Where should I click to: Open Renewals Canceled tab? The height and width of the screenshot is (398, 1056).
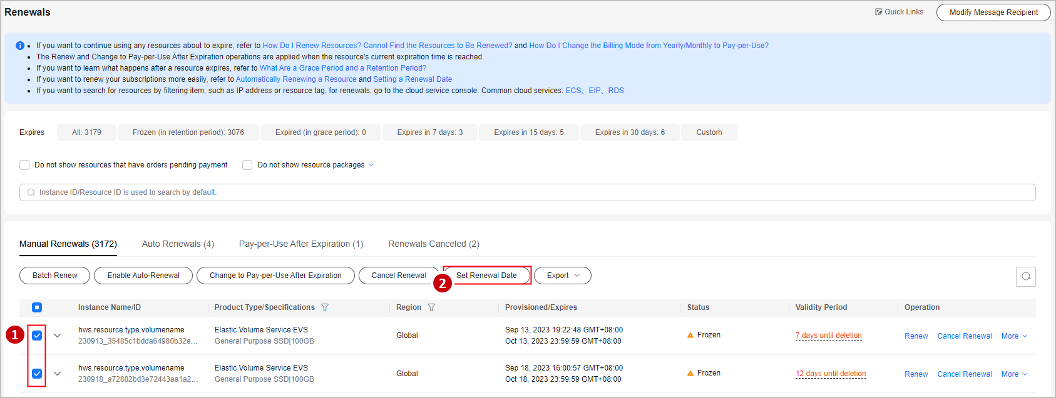click(434, 244)
